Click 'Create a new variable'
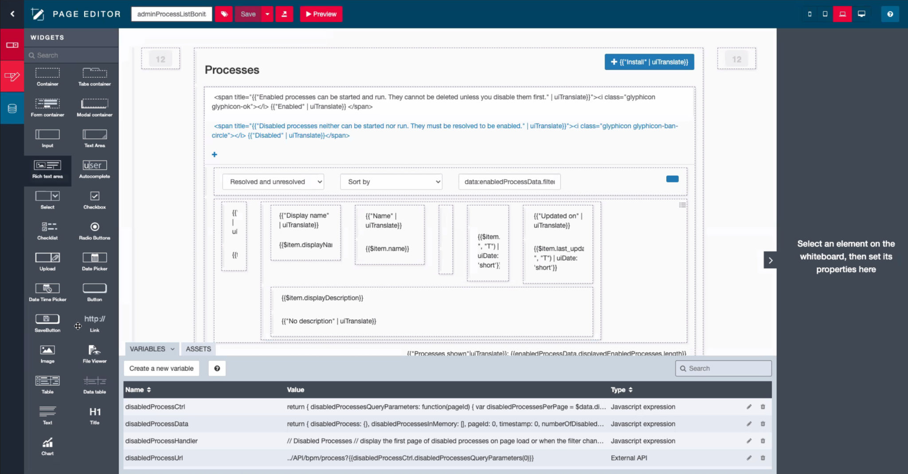 tap(161, 368)
